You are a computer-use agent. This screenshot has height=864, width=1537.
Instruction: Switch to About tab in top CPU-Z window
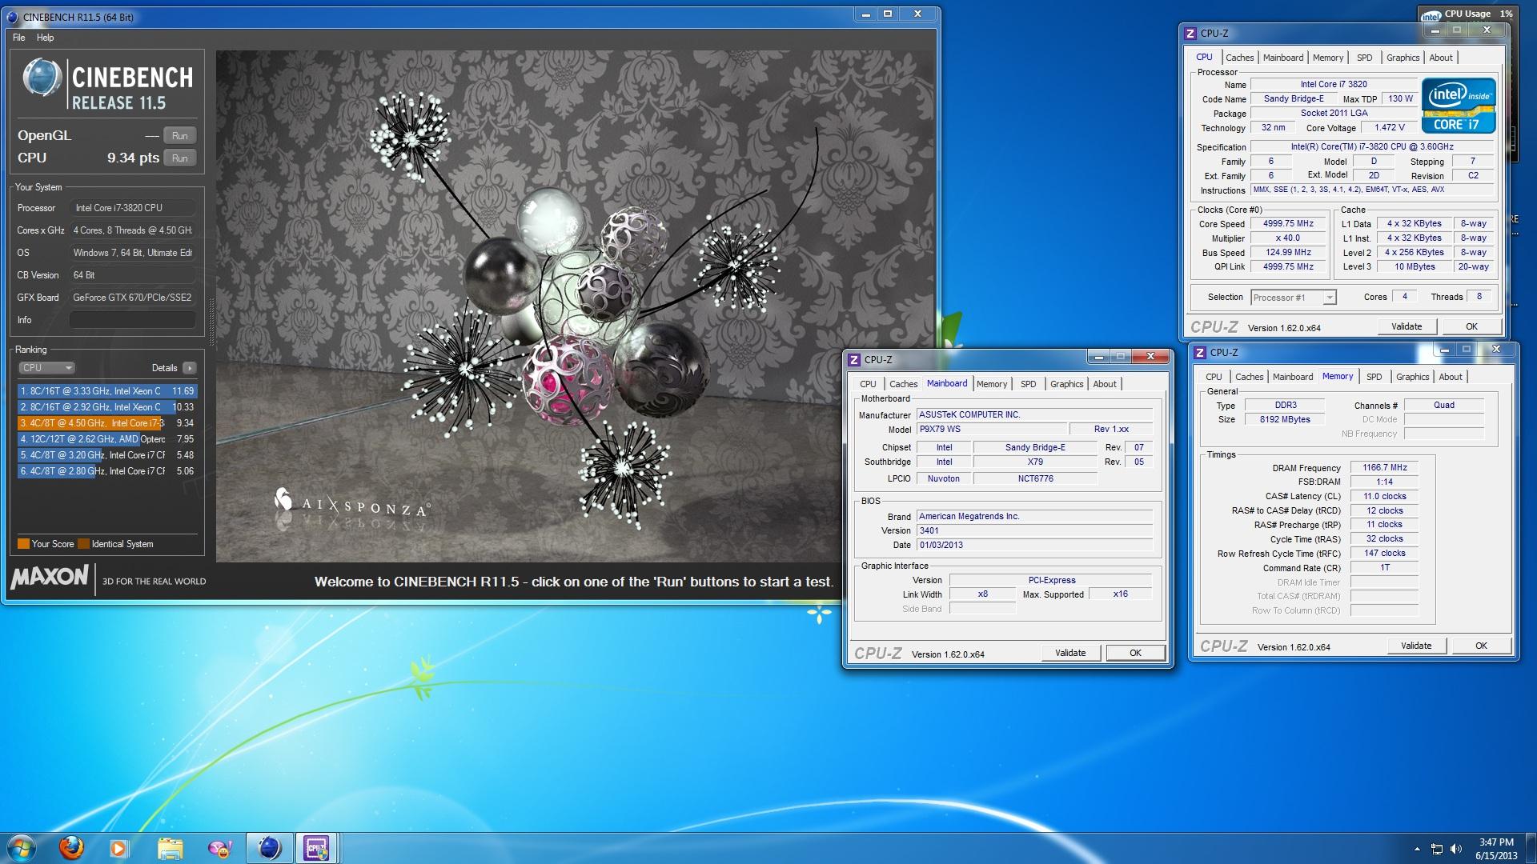click(x=1441, y=58)
